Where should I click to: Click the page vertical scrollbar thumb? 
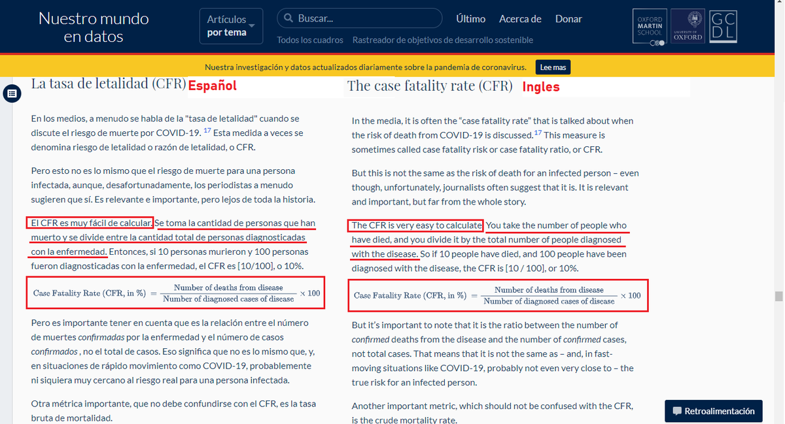778,296
